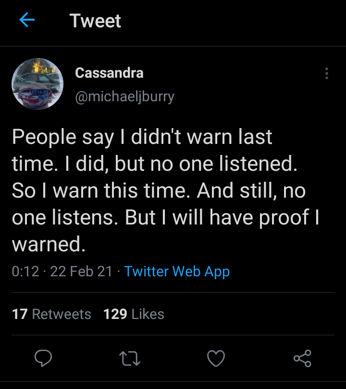Click the display name Cassandra
Image resolution: width=346 pixels, height=389 pixels.
click(109, 73)
